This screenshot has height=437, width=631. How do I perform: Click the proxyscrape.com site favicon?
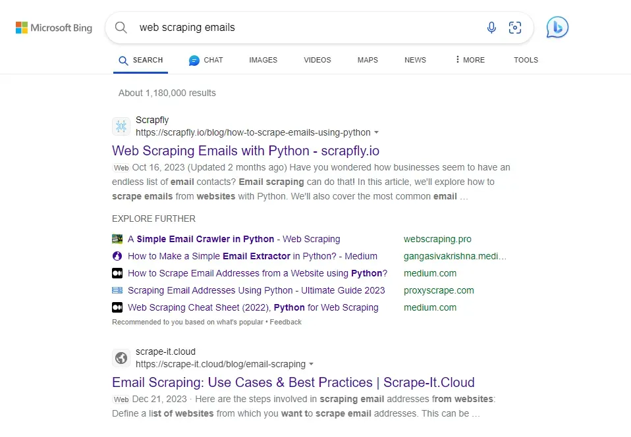117,290
